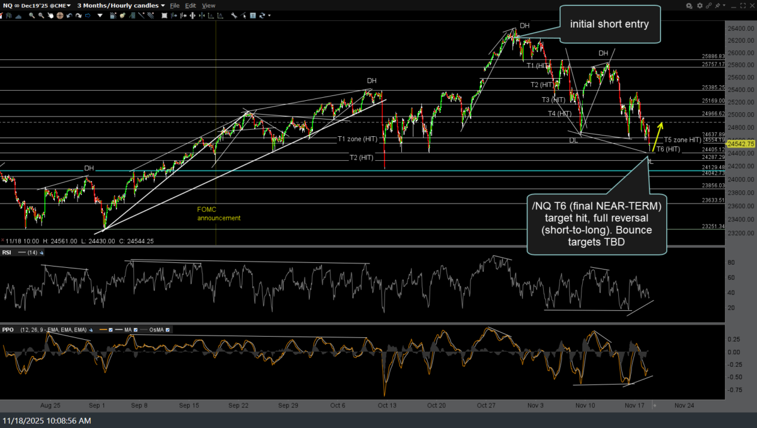The height and width of the screenshot is (428, 757).
Task: Uncheck the PPO MA line checkbox
Action: click(136, 330)
